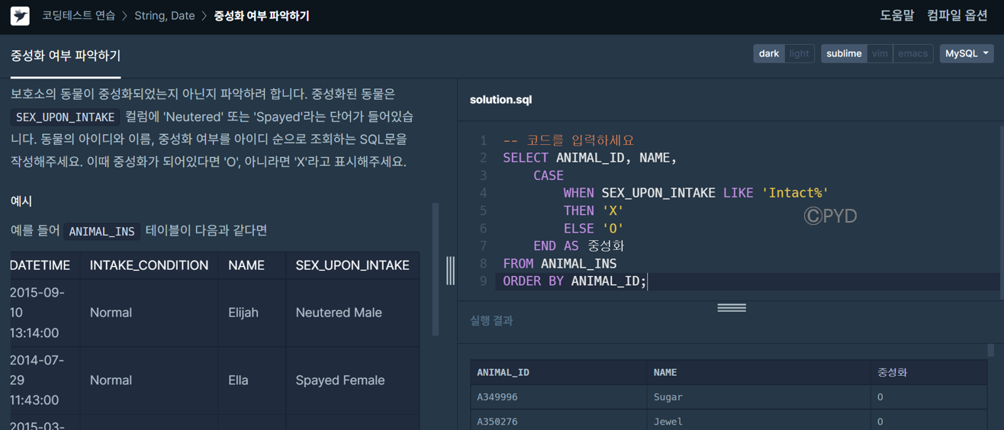Open the 코딩테스트 연습 breadcrumb link
Screen dimensions: 1004x430
coord(79,15)
